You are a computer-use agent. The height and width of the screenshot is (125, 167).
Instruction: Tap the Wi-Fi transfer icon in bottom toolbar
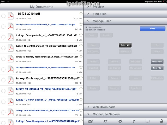105,121
